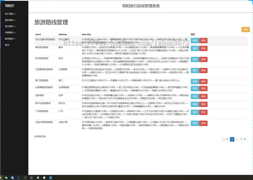
Task: Click the describe column header
Action: pyautogui.click(x=86, y=34)
